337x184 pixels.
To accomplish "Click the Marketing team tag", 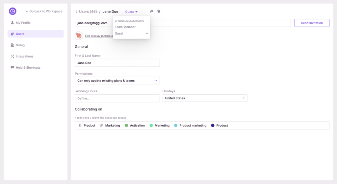I will tap(110, 126).
